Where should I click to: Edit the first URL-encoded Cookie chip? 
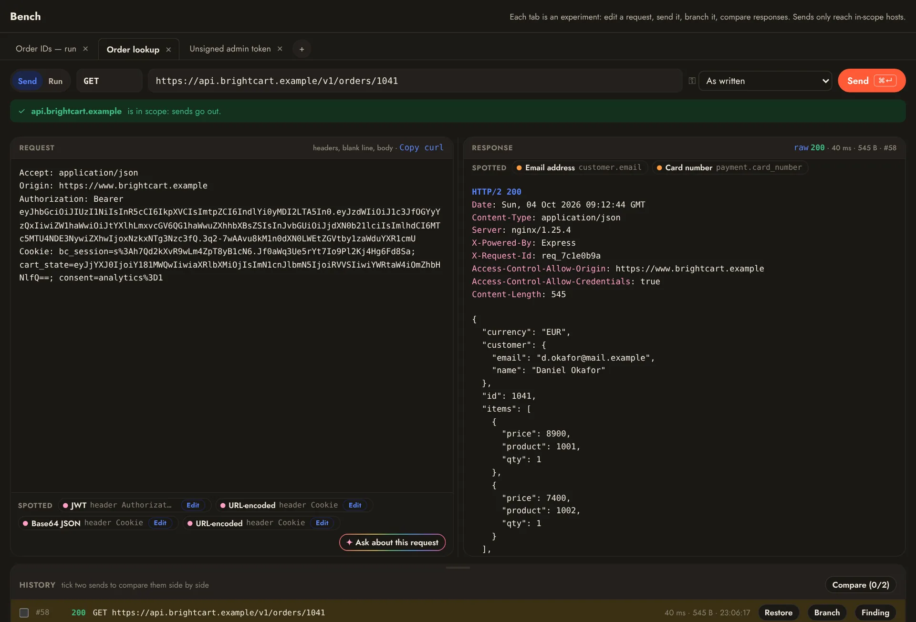pyautogui.click(x=354, y=505)
